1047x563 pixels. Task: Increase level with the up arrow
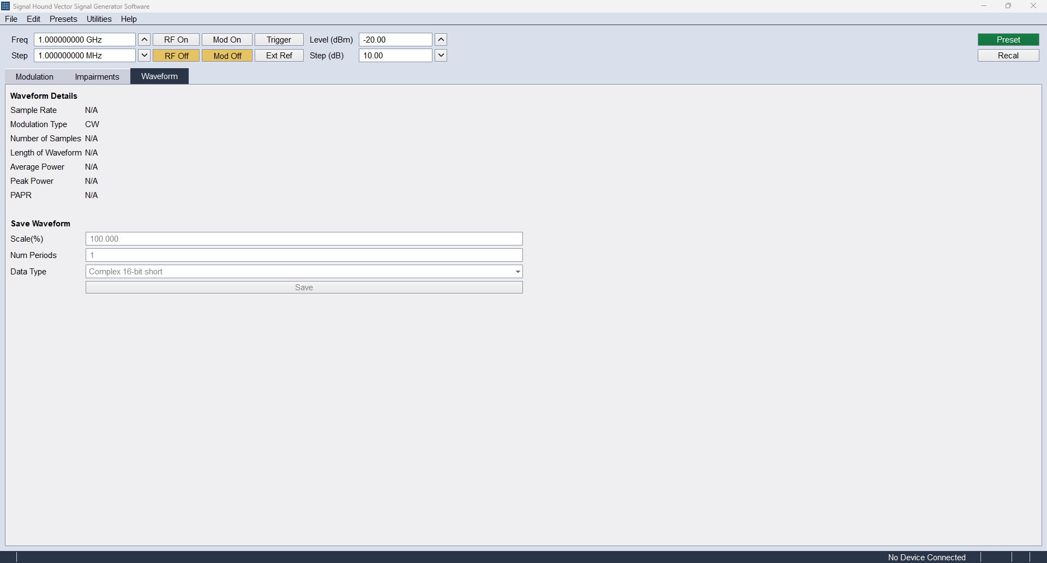(x=441, y=40)
